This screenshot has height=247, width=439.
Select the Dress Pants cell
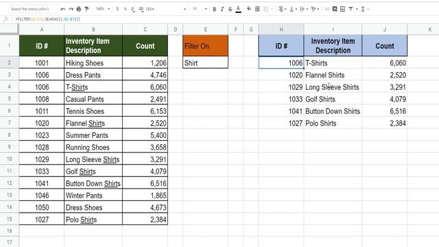click(93, 75)
